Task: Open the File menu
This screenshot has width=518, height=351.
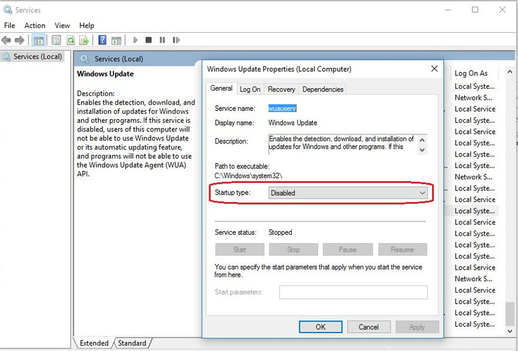Action: [10, 26]
